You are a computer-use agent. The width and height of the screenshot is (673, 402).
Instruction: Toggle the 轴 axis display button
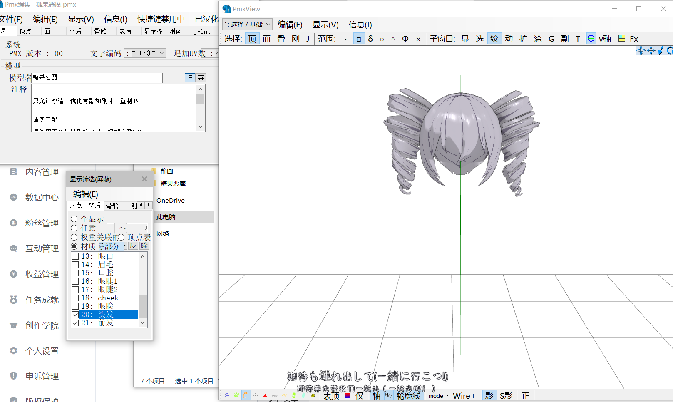tap(376, 396)
